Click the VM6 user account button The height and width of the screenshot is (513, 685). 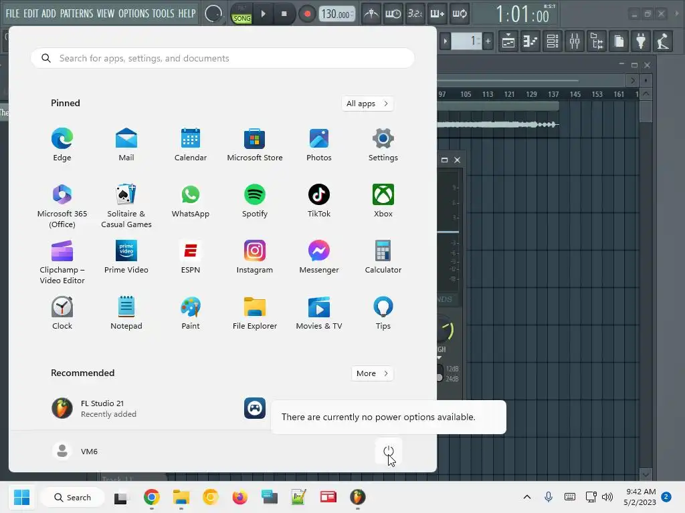75,452
